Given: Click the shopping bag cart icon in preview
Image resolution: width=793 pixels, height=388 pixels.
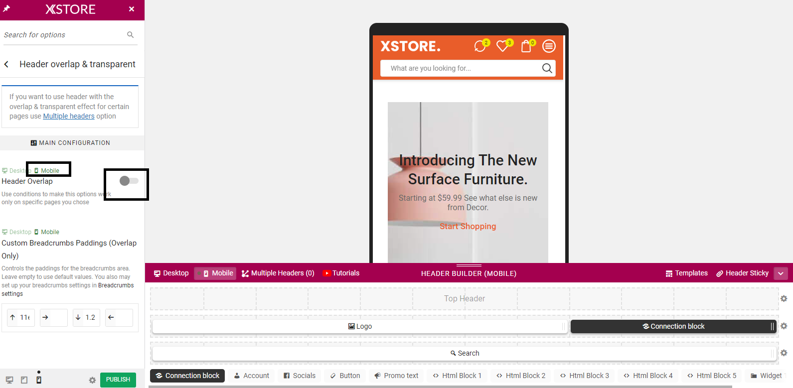Looking at the screenshot, I should click(x=527, y=46).
